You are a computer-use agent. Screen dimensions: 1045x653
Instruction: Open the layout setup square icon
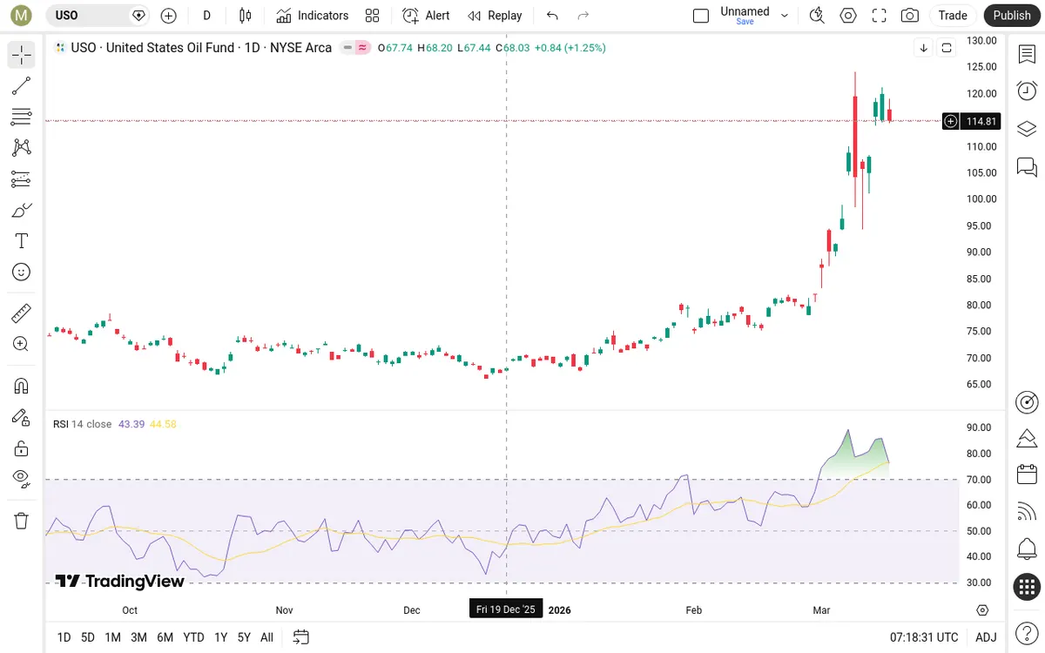(x=701, y=16)
